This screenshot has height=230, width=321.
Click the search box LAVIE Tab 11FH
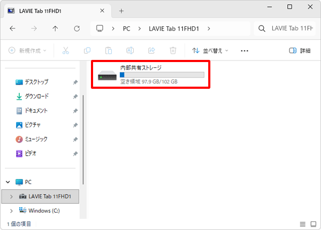[285, 28]
